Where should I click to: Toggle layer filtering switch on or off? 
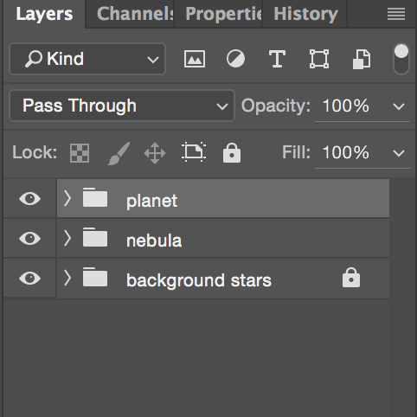(401, 59)
